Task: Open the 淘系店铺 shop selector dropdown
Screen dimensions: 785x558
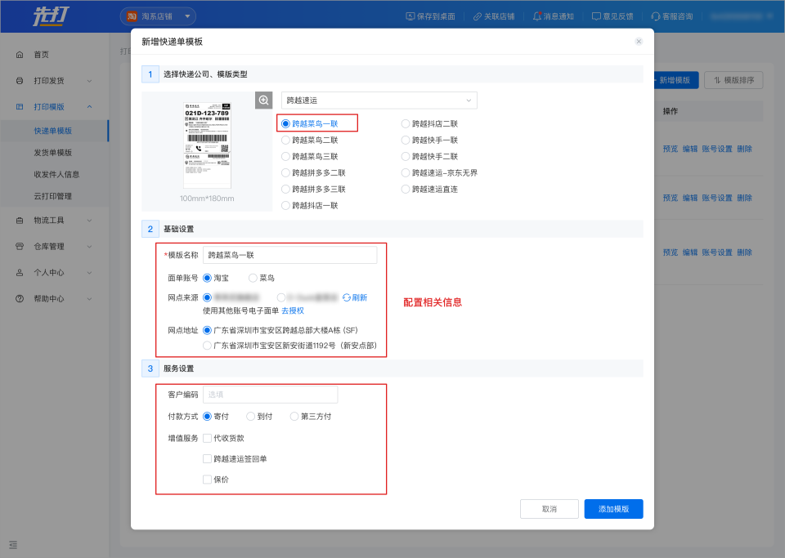Action: point(159,16)
